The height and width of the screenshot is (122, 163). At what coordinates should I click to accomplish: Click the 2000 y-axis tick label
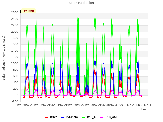click(x=15, y=32)
